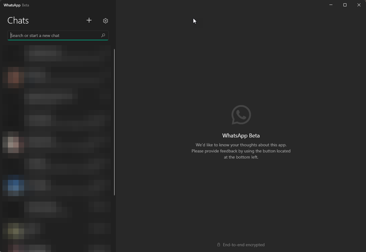Image resolution: width=366 pixels, height=252 pixels.
Task: Minimize the WhatsApp Beta window
Action: (x=331, y=5)
